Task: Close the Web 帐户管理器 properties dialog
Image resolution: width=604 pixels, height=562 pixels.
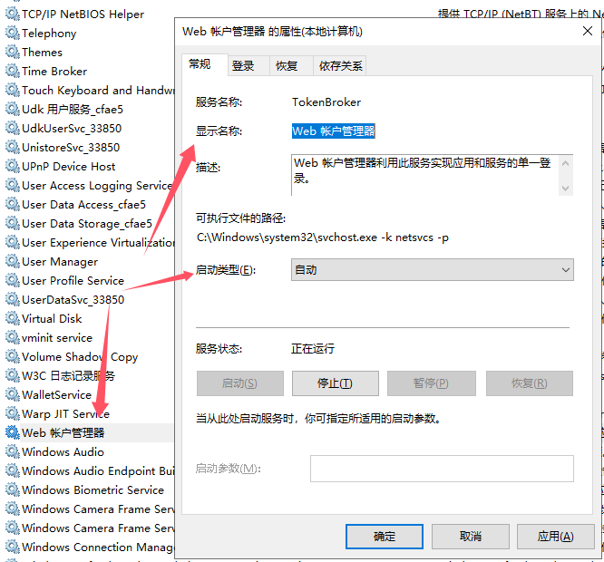Action: point(587,31)
